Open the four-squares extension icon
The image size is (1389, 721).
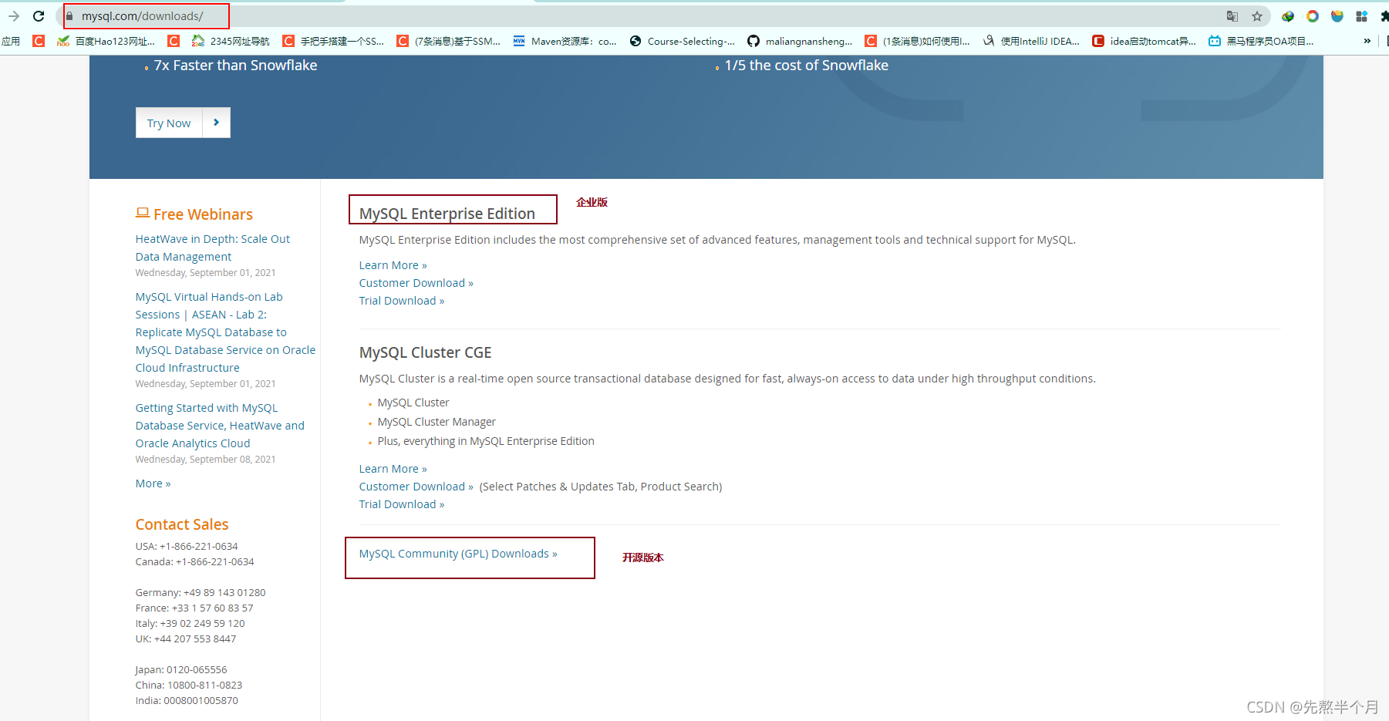coord(1362,16)
